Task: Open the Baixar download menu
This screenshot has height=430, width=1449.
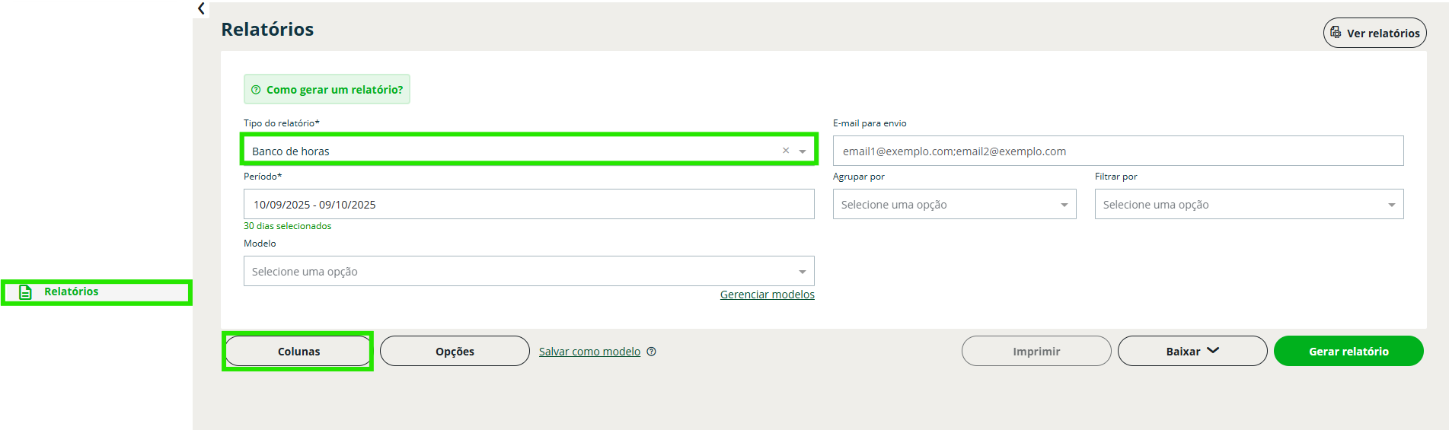Action: [x=1192, y=352]
